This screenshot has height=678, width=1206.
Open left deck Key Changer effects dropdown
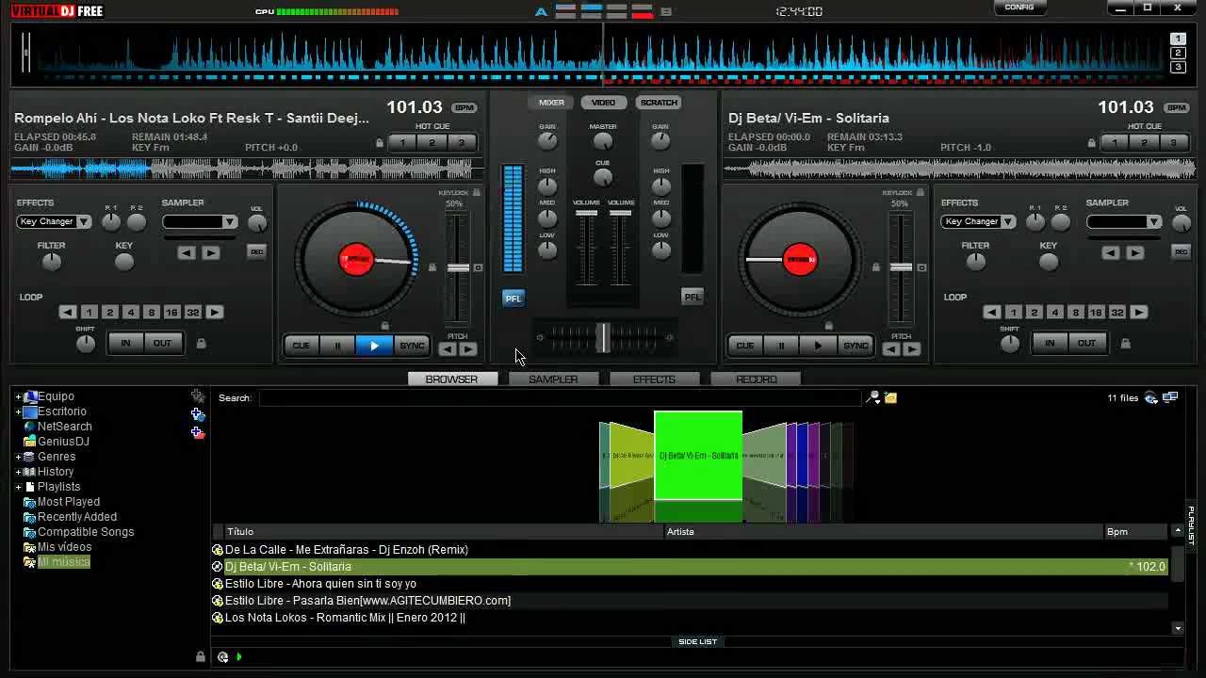(84, 222)
